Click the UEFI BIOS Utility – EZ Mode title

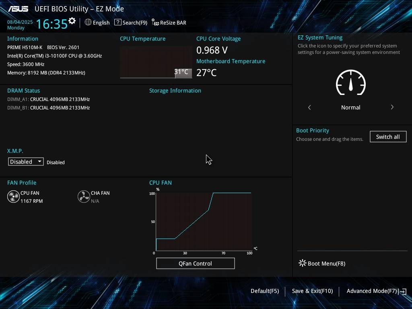coord(79,9)
